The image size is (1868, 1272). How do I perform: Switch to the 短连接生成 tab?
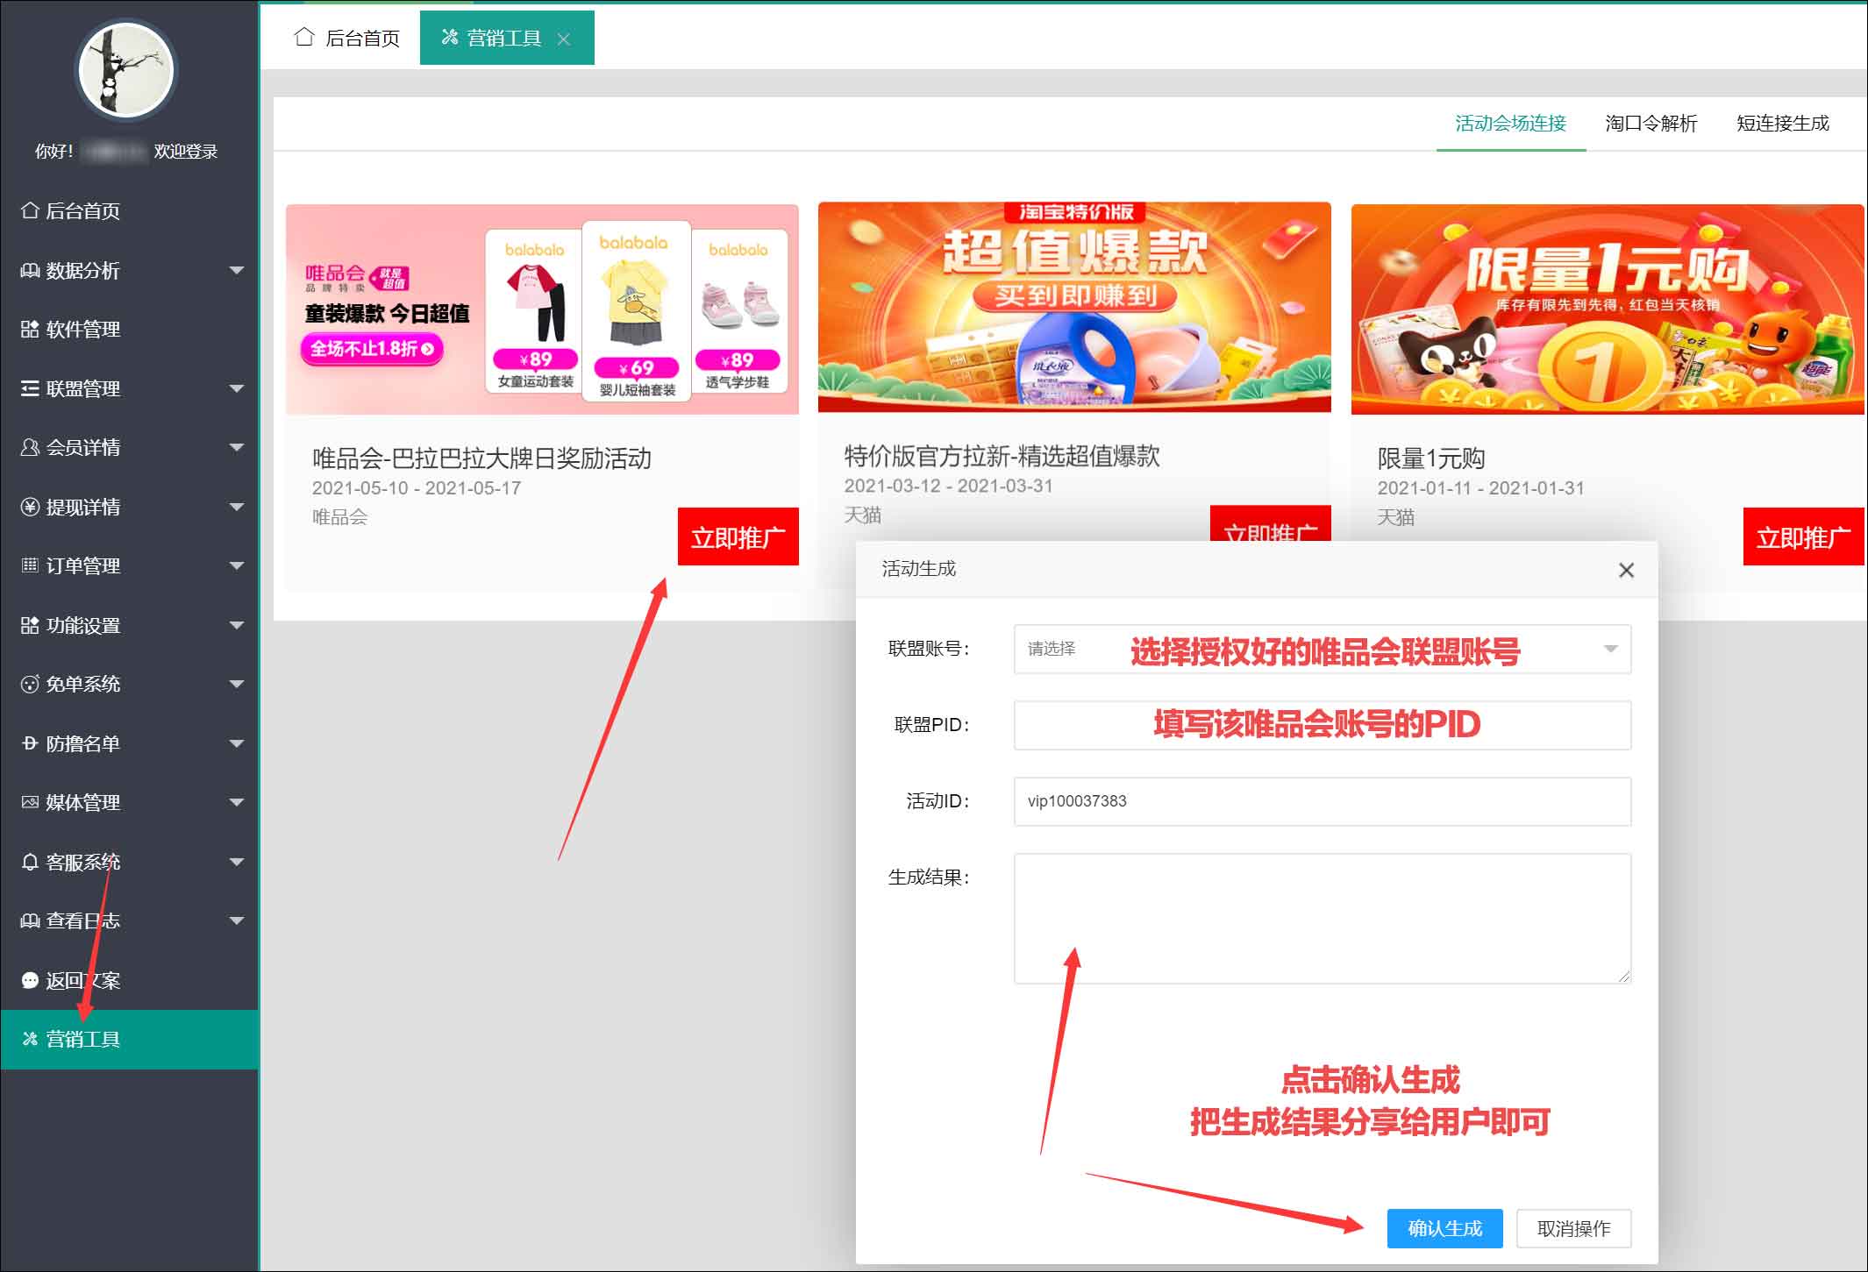point(1782,124)
